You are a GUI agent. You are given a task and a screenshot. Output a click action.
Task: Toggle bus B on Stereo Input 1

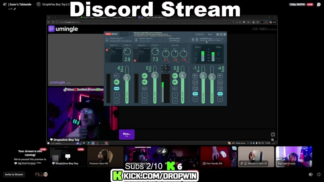click(x=116, y=82)
